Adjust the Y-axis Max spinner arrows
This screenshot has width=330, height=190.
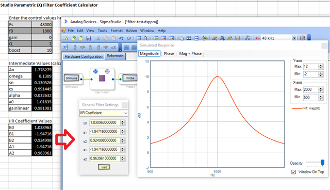click(x=321, y=67)
